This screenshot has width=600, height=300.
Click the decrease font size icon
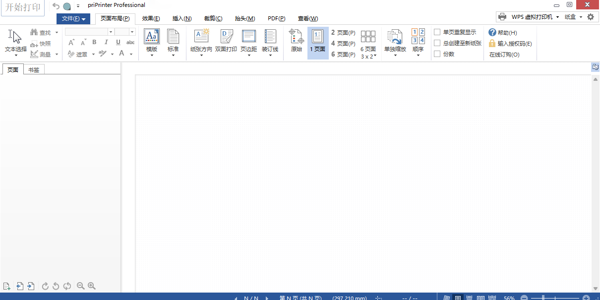[83, 43]
